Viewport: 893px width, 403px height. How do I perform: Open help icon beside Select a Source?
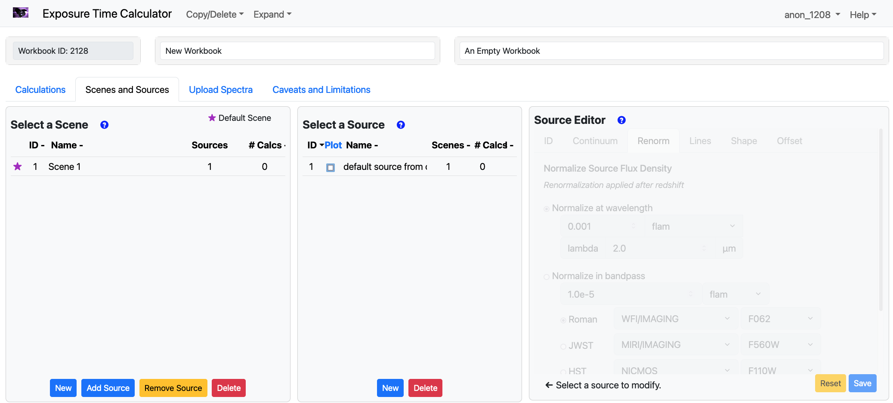pyautogui.click(x=401, y=125)
